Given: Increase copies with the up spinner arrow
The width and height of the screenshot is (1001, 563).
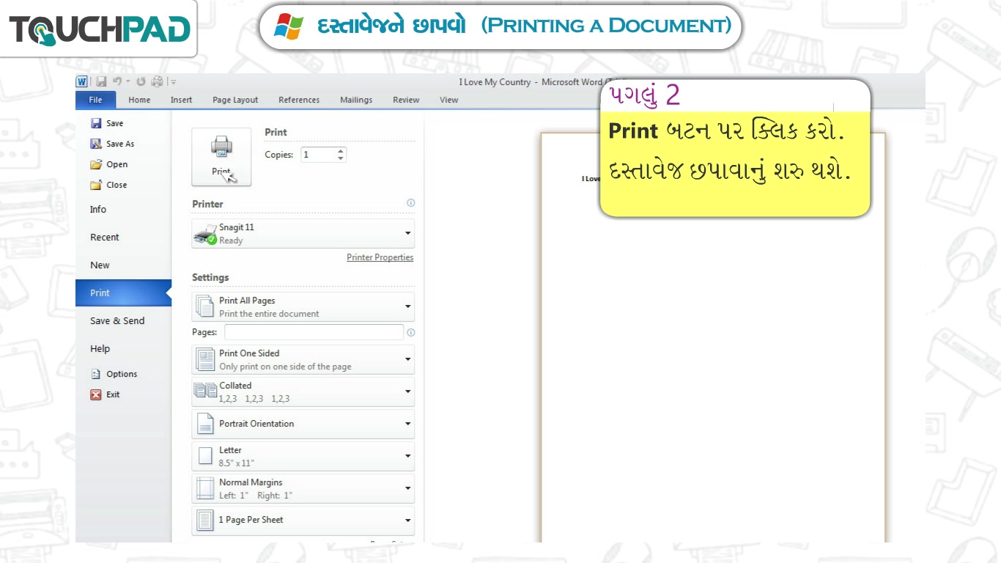Looking at the screenshot, I should pos(341,151).
